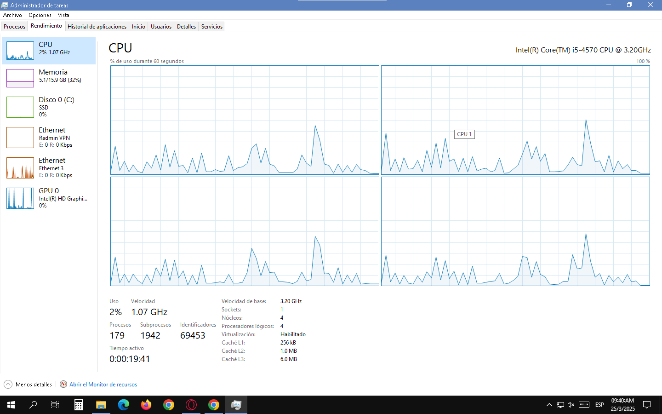Click the Intel Core i5-4570 processor name
The image size is (662, 414).
point(583,50)
